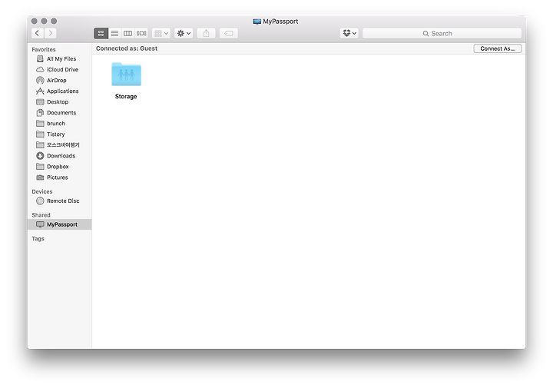Click the Storage folder name label
553x388 pixels.
tap(126, 96)
